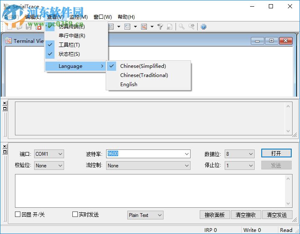Close the Terminal View child window
300x234 pixels.
pyautogui.click(x=286, y=41)
